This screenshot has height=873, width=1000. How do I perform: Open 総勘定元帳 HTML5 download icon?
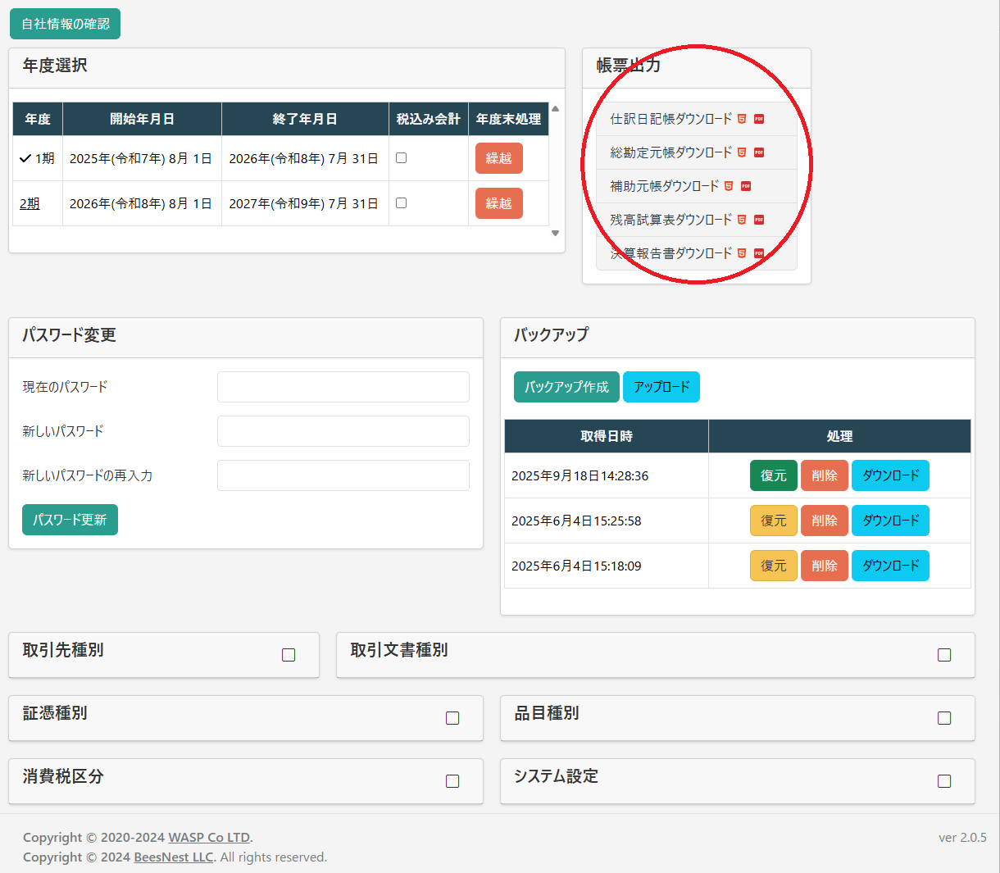point(742,152)
